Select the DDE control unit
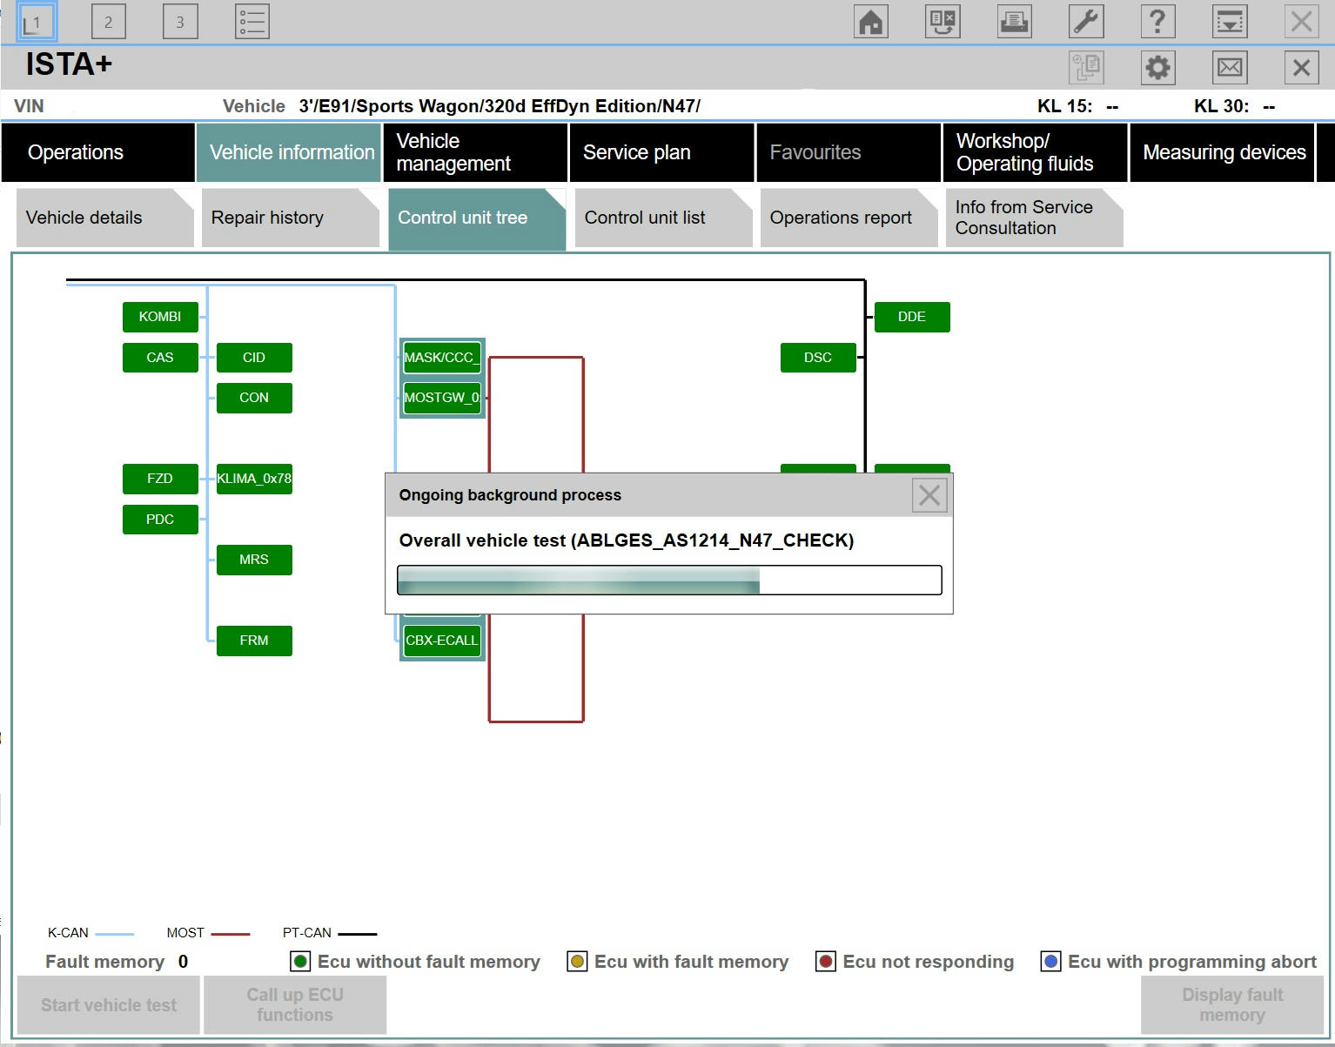Viewport: 1335px width, 1047px height. [x=912, y=317]
